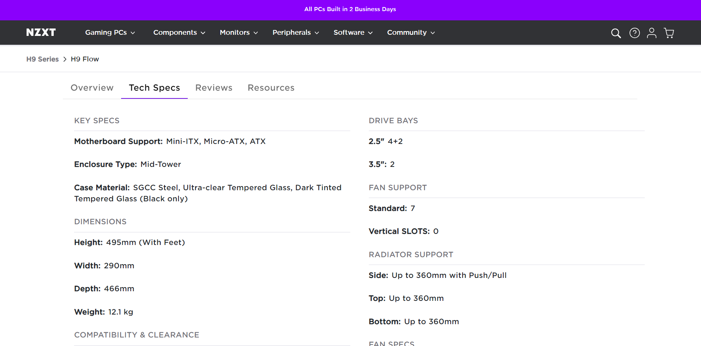Screen dimensions: 701x346
Task: Open the shopping cart icon
Action: click(669, 33)
